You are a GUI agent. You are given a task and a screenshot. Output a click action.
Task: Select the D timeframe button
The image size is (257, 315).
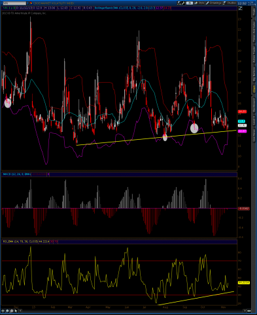click(x=190, y=3)
